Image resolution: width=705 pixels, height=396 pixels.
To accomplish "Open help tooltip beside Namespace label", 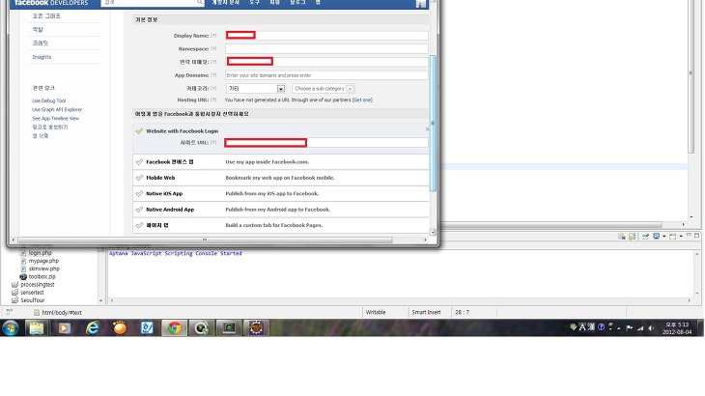I will tap(213, 48).
